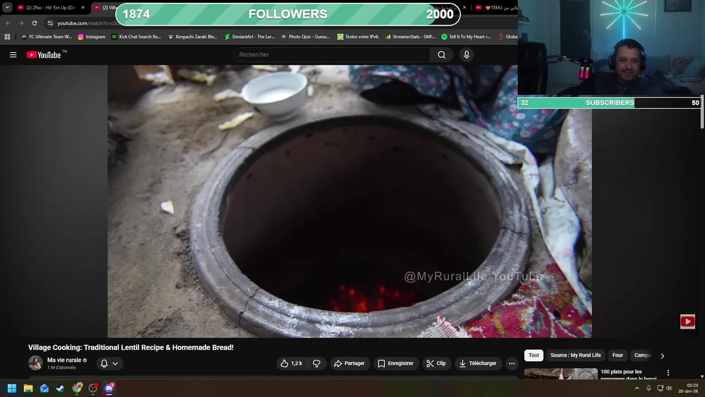
Task: Click the video player to pause
Action: tap(349, 201)
